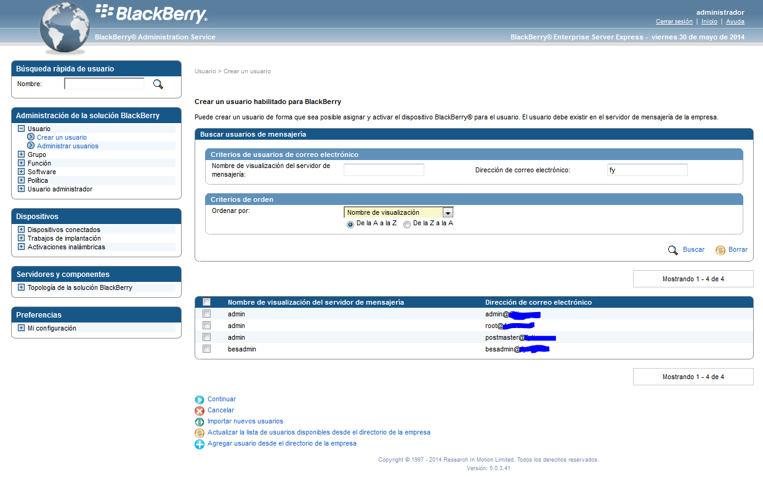The height and width of the screenshot is (477, 763).
Task: Click the Buscar text link
Action: 693,250
